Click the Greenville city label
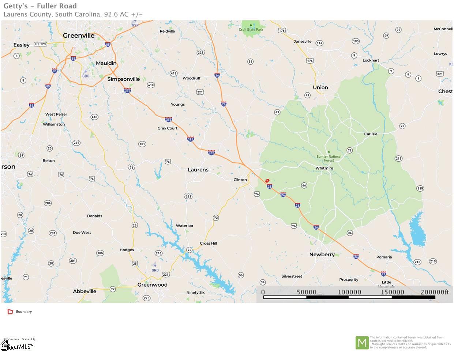This screenshot has height=351, width=454. point(79,35)
